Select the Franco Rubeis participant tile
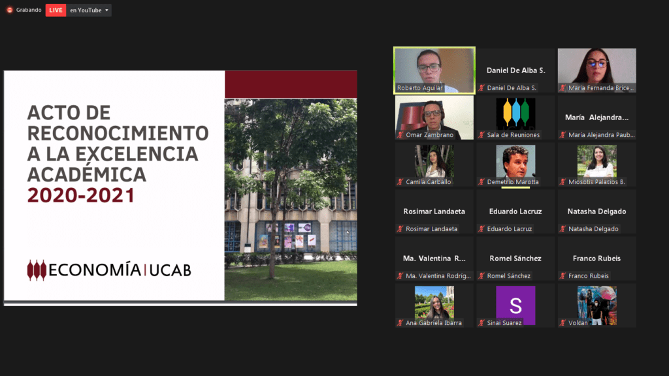 (x=596, y=259)
